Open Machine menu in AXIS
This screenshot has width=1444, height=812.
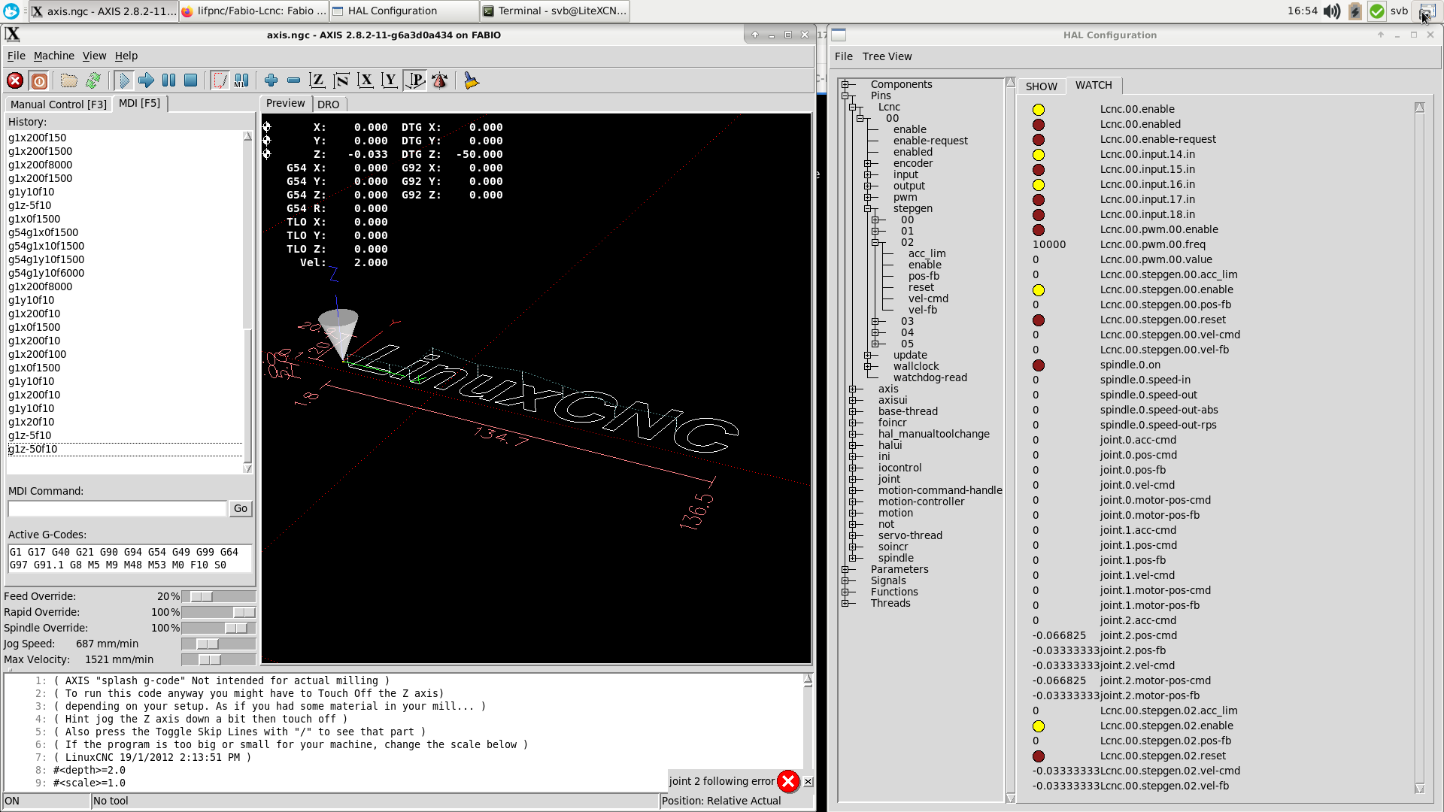(54, 56)
